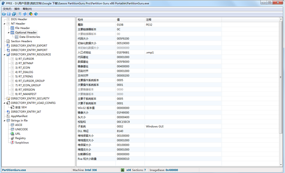Click the toolbar icon left of refresh arrows
Viewport: 285px width, 173px height.
pos(20,14)
